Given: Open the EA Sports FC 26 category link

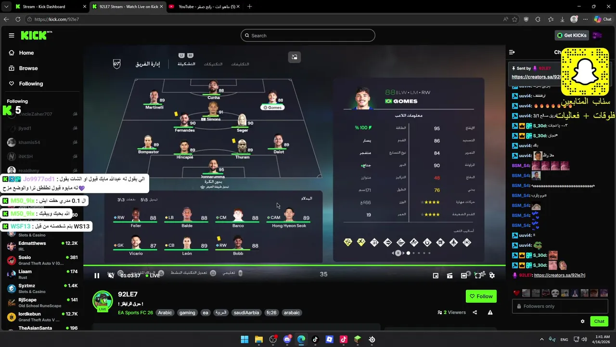Looking at the screenshot, I should (135, 313).
